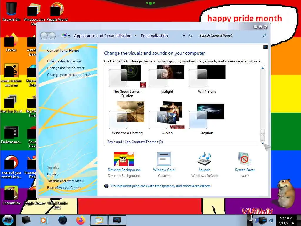Viewport: 301px width, 226px height.
Task: Open Taskbar and Start Menu link
Action: coord(65,181)
